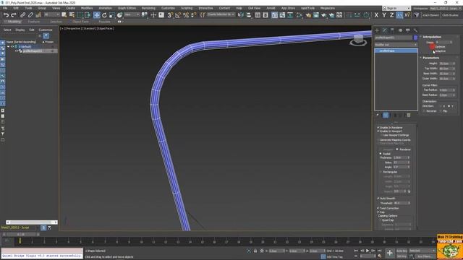Select profileShape in modifier stack

[x=396, y=51]
